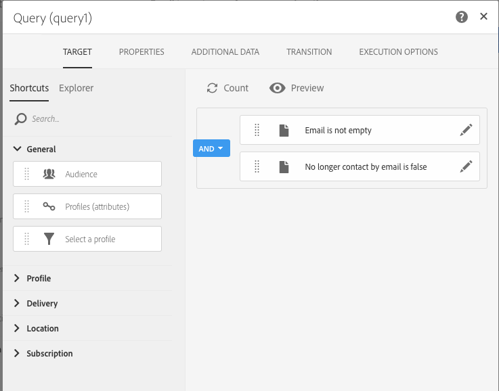Edit the 'No longer contact by email' rule pencil

467,166
